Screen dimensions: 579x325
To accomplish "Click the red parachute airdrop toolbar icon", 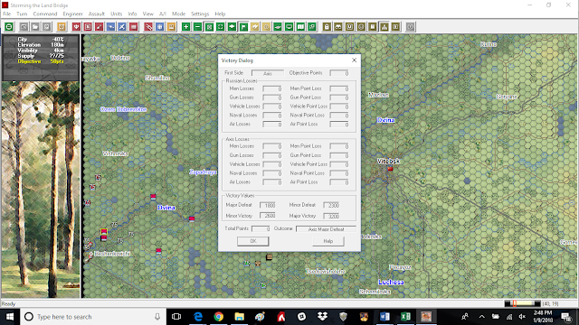I will (76, 27).
